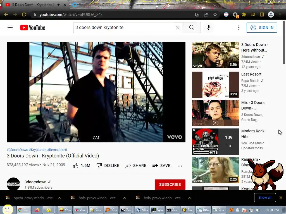286x214 pixels.
Task: Reload the YouTube page
Action: click(24, 14)
